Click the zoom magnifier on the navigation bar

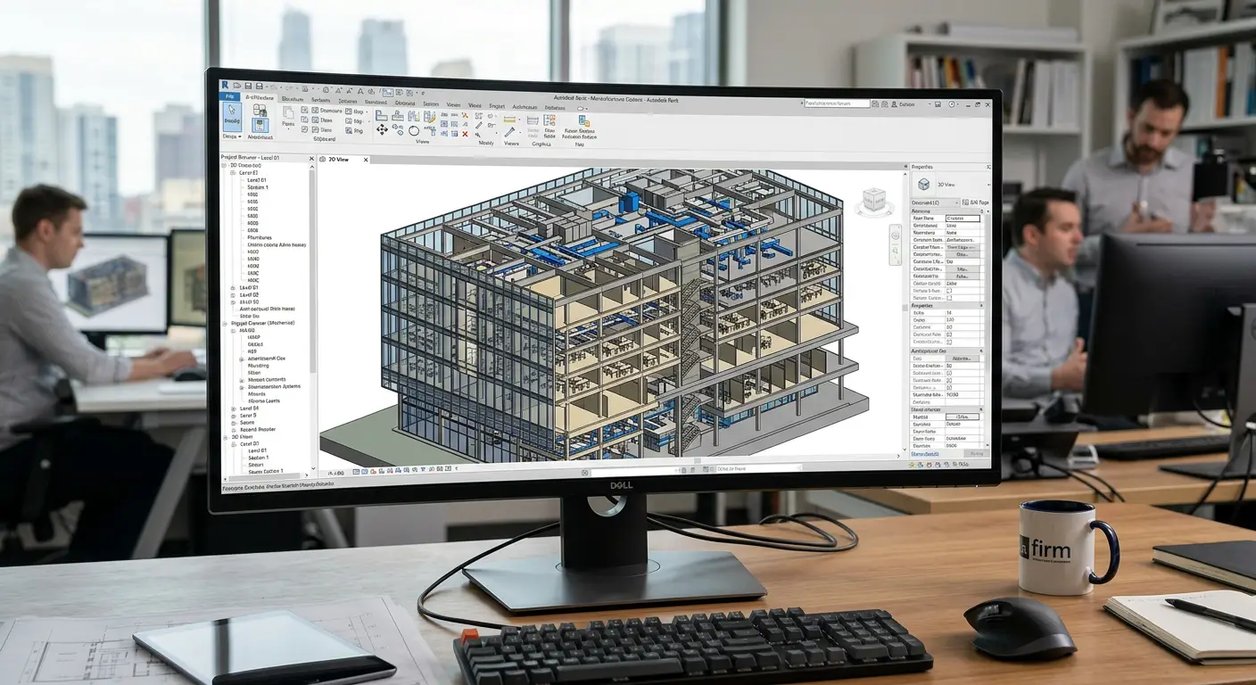tap(896, 251)
